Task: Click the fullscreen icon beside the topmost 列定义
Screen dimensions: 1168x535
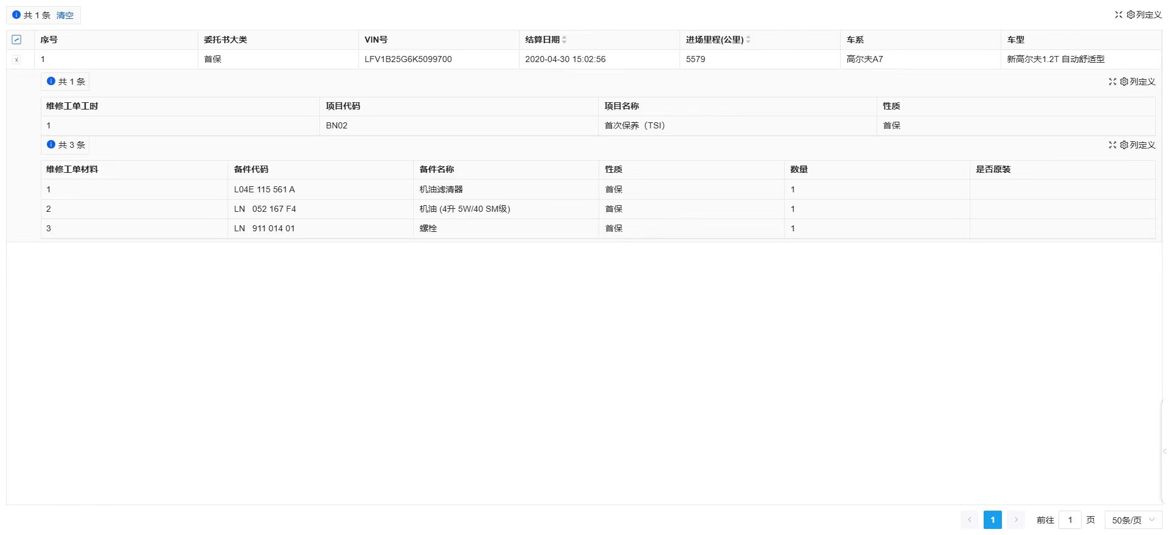Action: (x=1118, y=15)
